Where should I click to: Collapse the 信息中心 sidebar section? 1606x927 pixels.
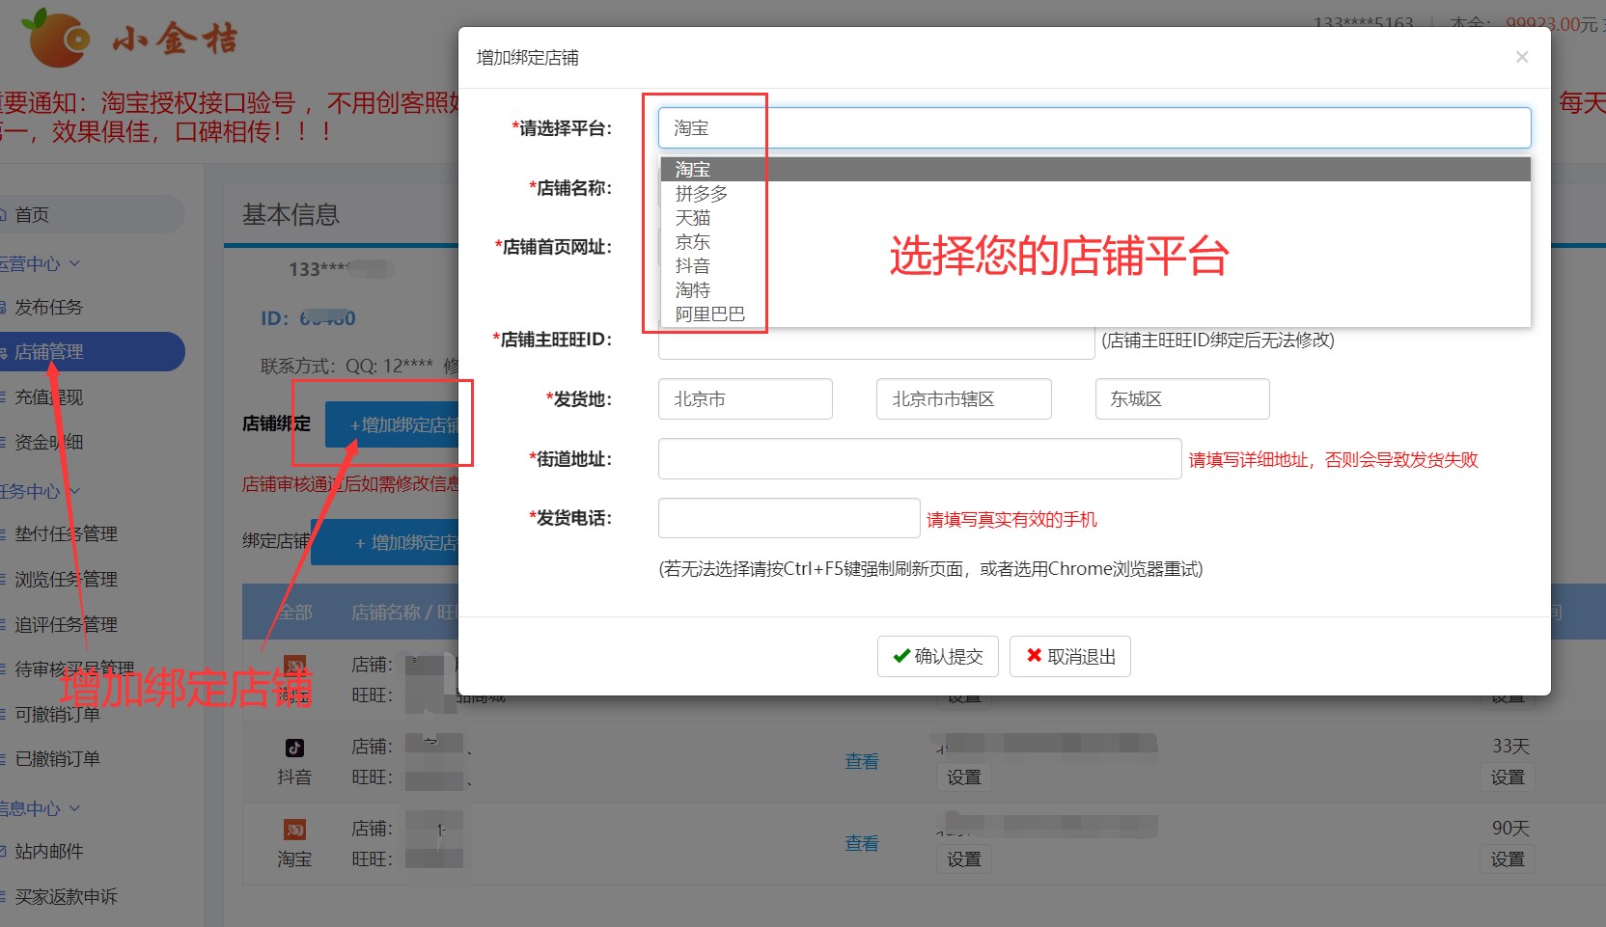[x=40, y=808]
